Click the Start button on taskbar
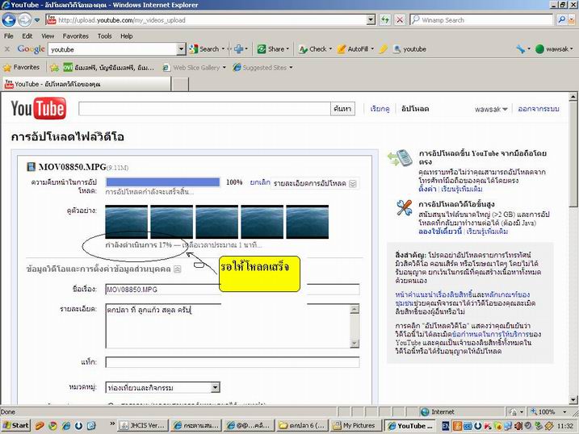The width and height of the screenshot is (579, 434). (16, 425)
